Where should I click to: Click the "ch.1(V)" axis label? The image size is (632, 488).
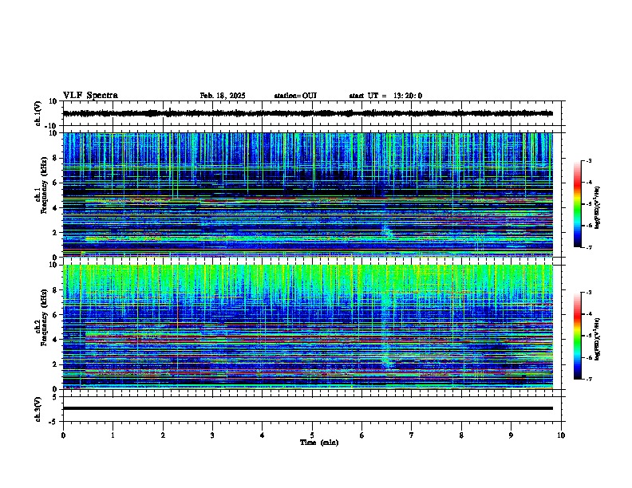(x=38, y=113)
